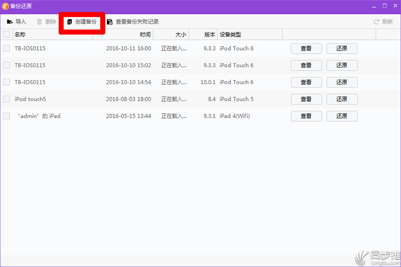Image resolution: width=401 pixels, height=267 pixels.
Task: Click the iPod Touch 5 device type
Action: (x=236, y=99)
